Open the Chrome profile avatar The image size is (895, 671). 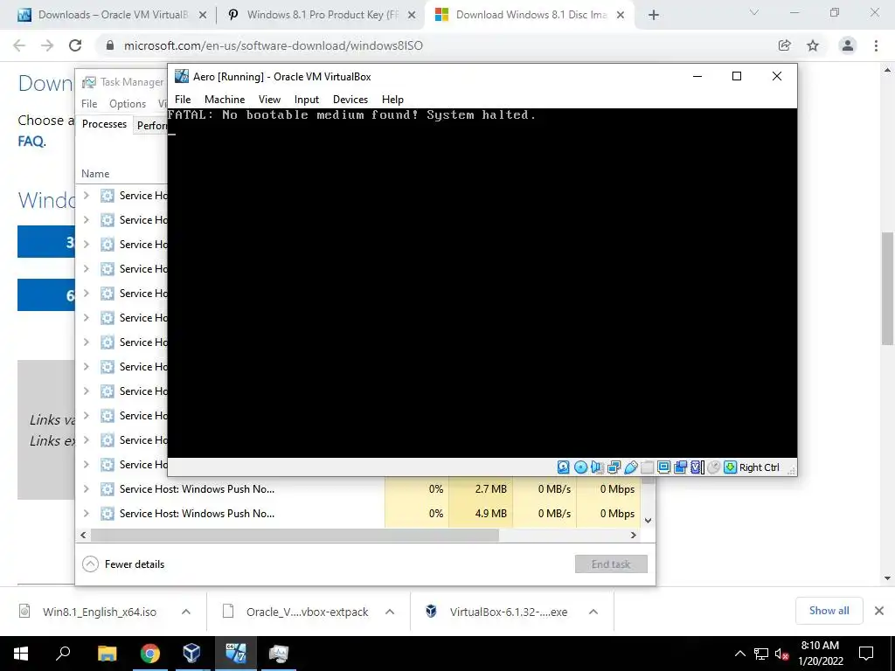coord(848,45)
